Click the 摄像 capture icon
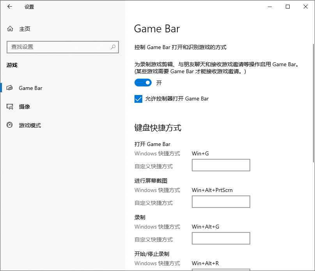 10,107
